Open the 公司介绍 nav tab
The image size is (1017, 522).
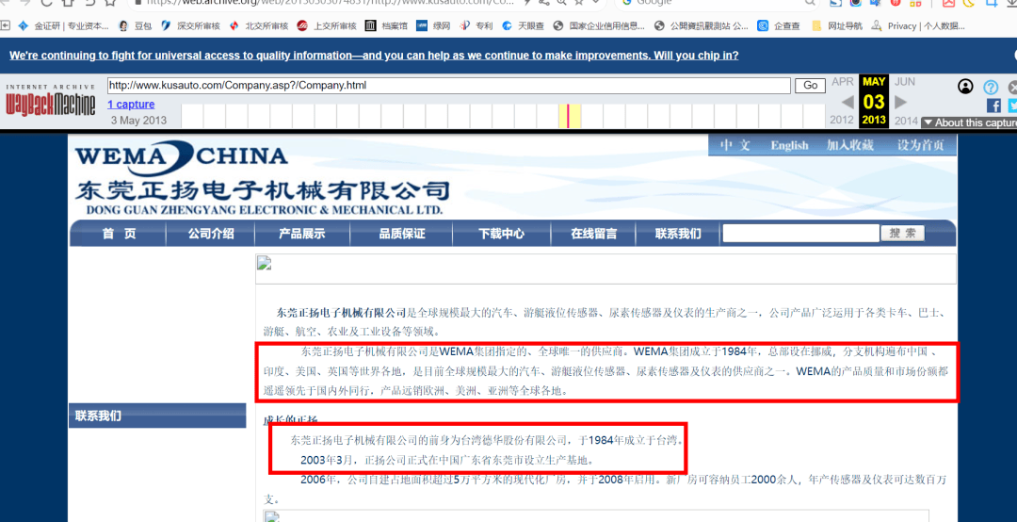[211, 234]
